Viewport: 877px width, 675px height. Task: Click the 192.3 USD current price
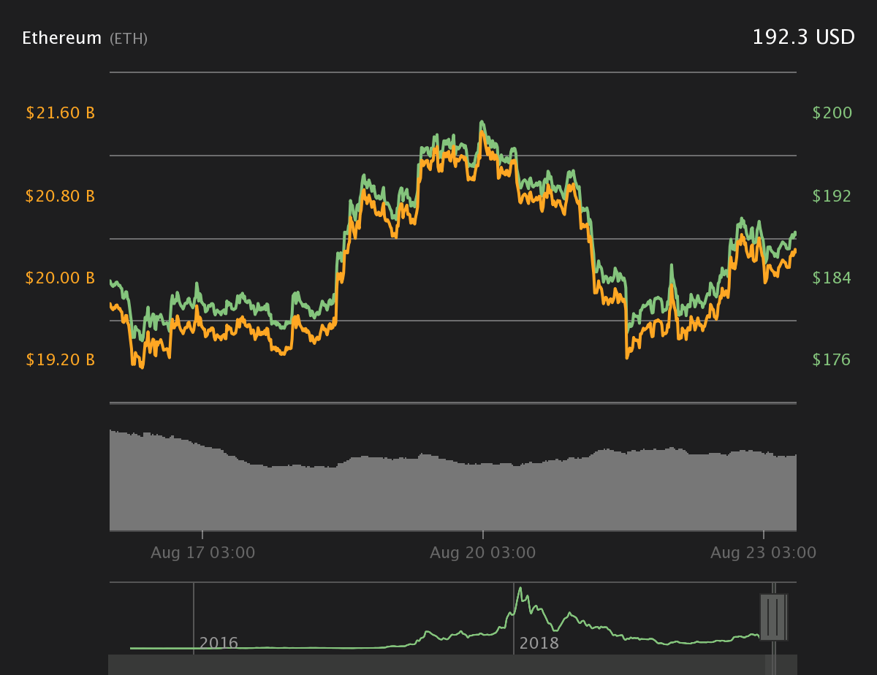pos(803,37)
